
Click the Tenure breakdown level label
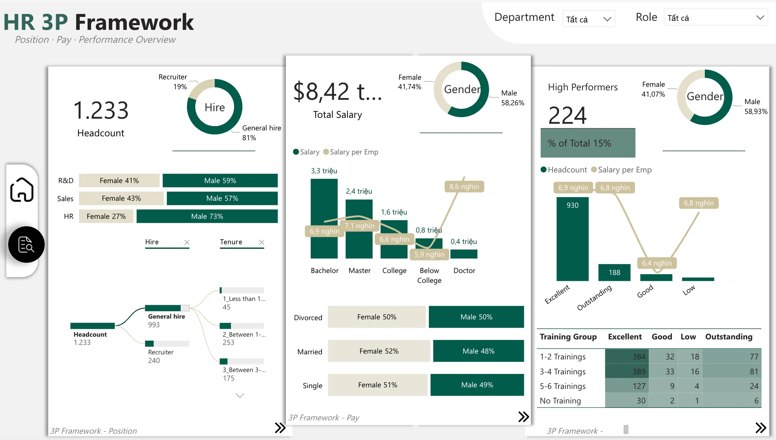(x=231, y=242)
